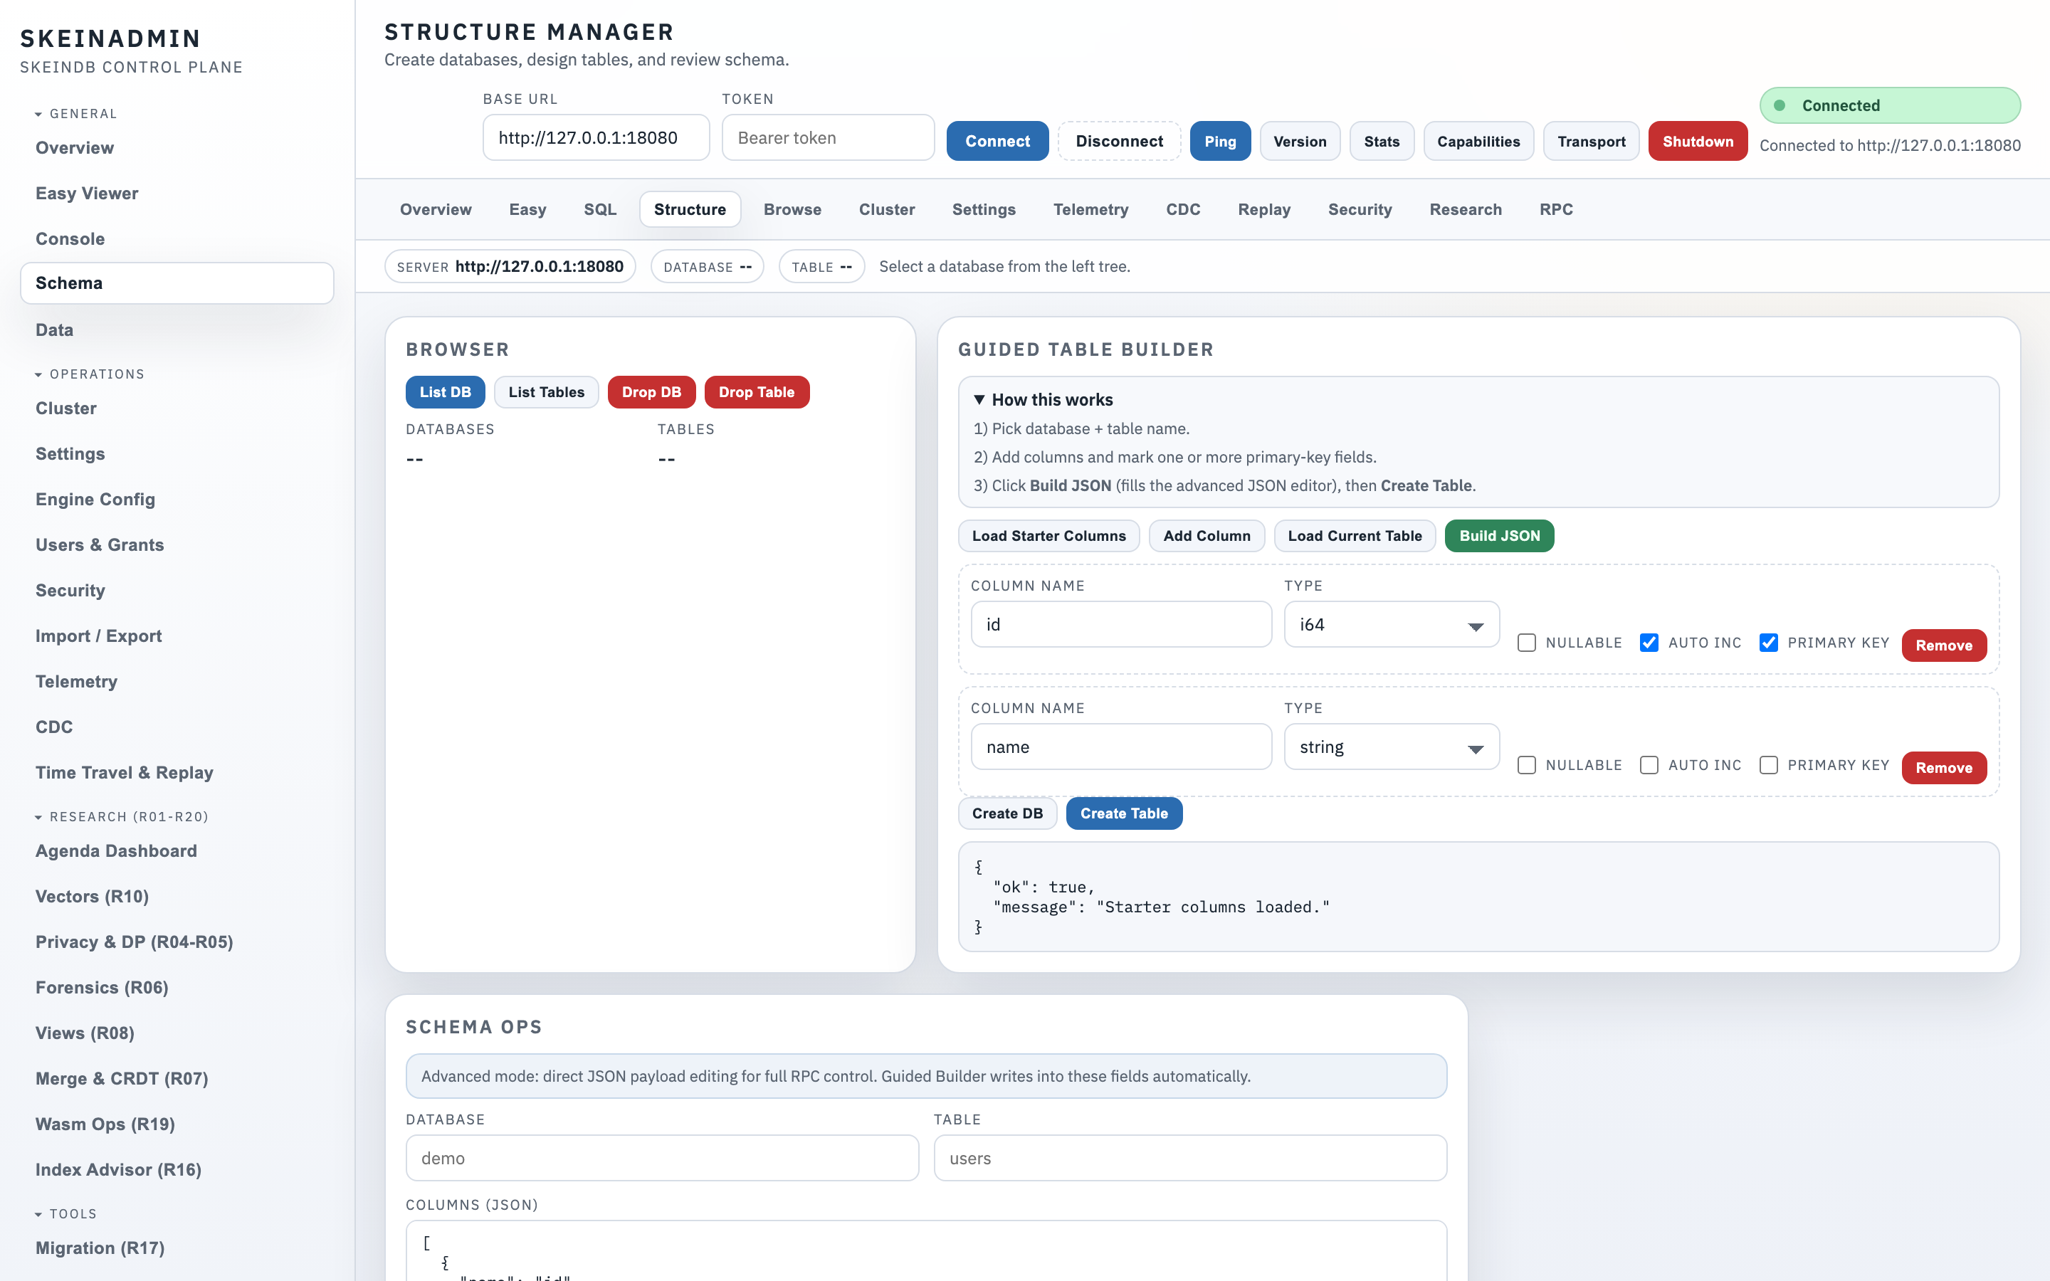Open the Settings tab
Viewport: 2050px width, 1281px height.
(984, 209)
